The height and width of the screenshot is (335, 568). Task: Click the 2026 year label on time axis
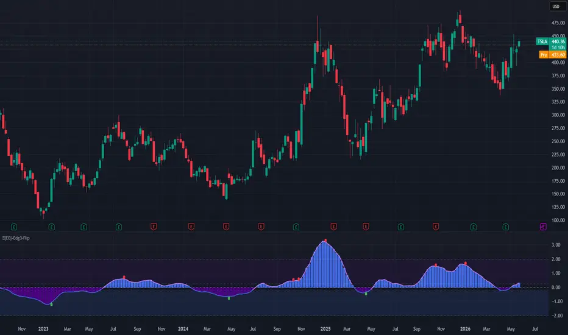[465, 329]
